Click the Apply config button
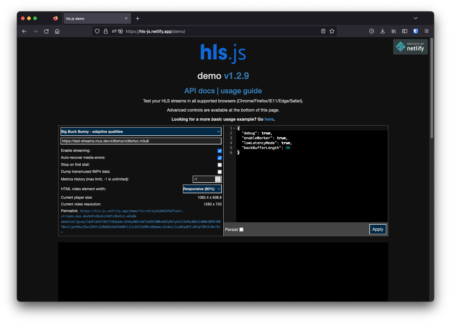Screen dimensions: 451x324 378,229
